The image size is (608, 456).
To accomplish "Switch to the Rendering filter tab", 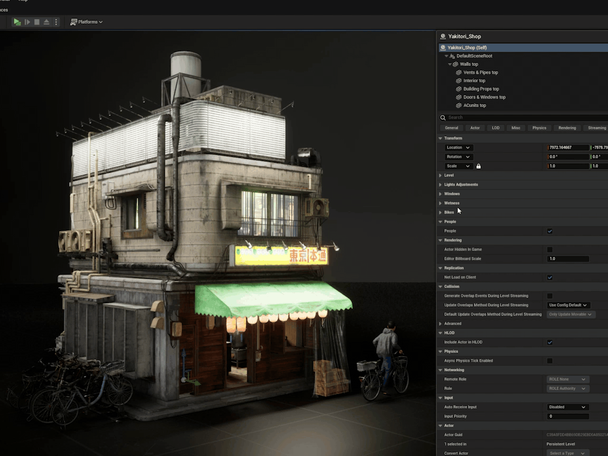I will (x=567, y=128).
